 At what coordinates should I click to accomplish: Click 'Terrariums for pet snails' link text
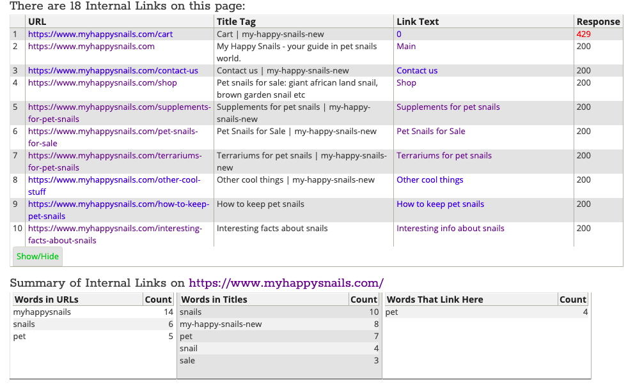click(x=444, y=155)
